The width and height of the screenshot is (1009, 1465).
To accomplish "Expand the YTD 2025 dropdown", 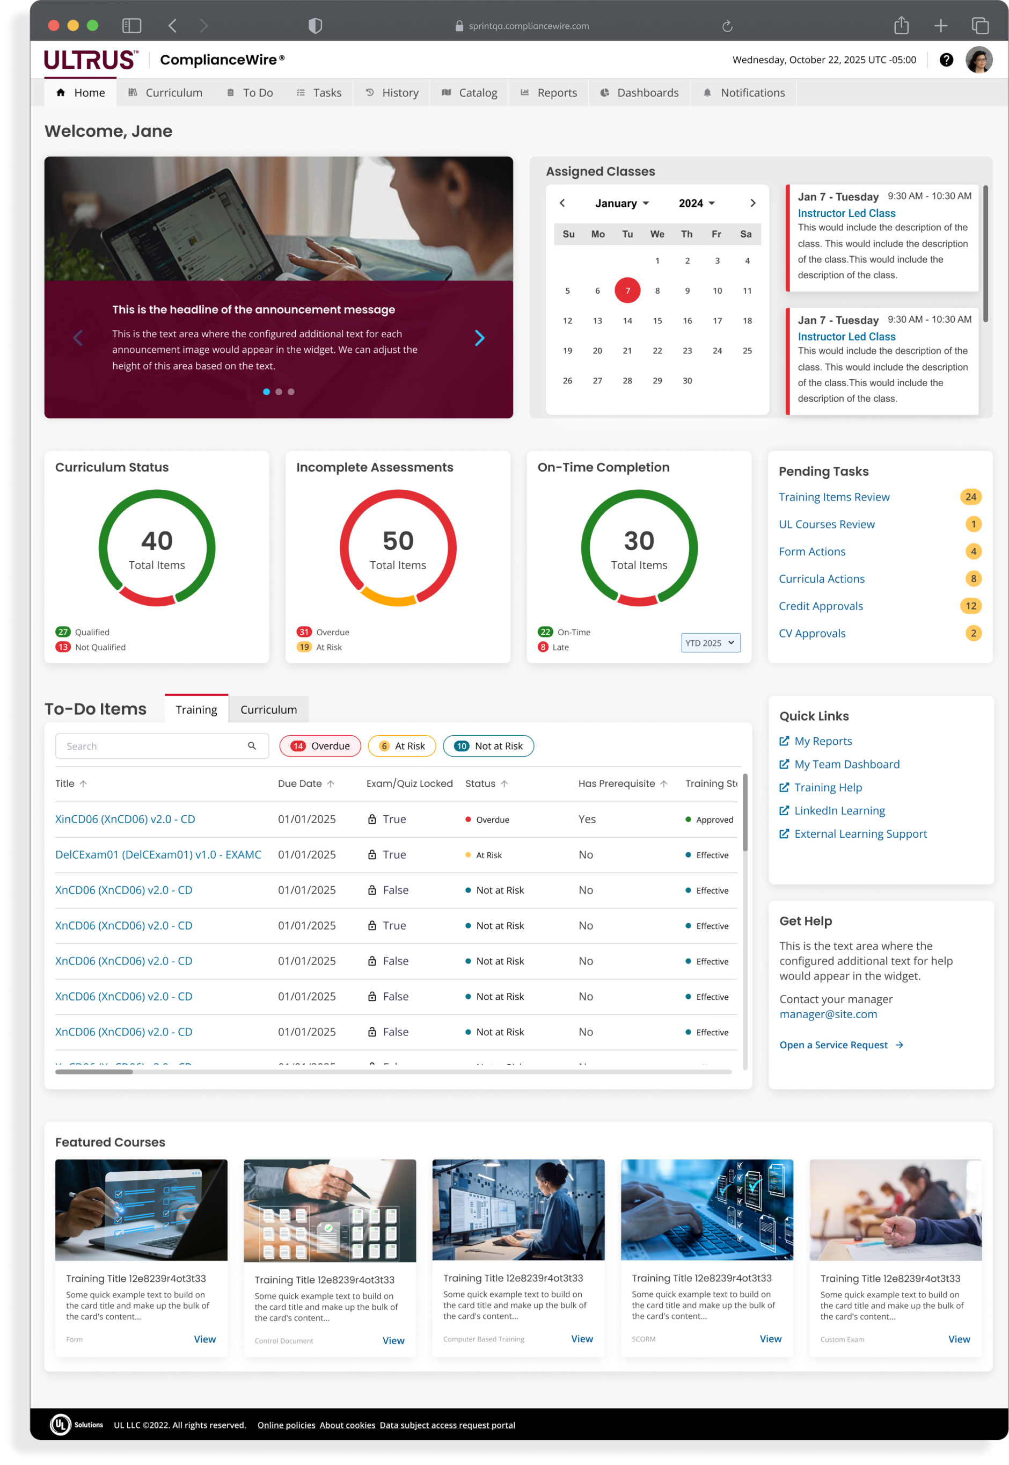I will click(x=711, y=643).
